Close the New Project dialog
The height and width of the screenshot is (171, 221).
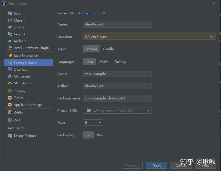214,3
